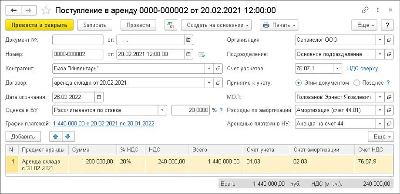Open the help button with question mark
This screenshot has width=400, height=194.
(387, 25)
